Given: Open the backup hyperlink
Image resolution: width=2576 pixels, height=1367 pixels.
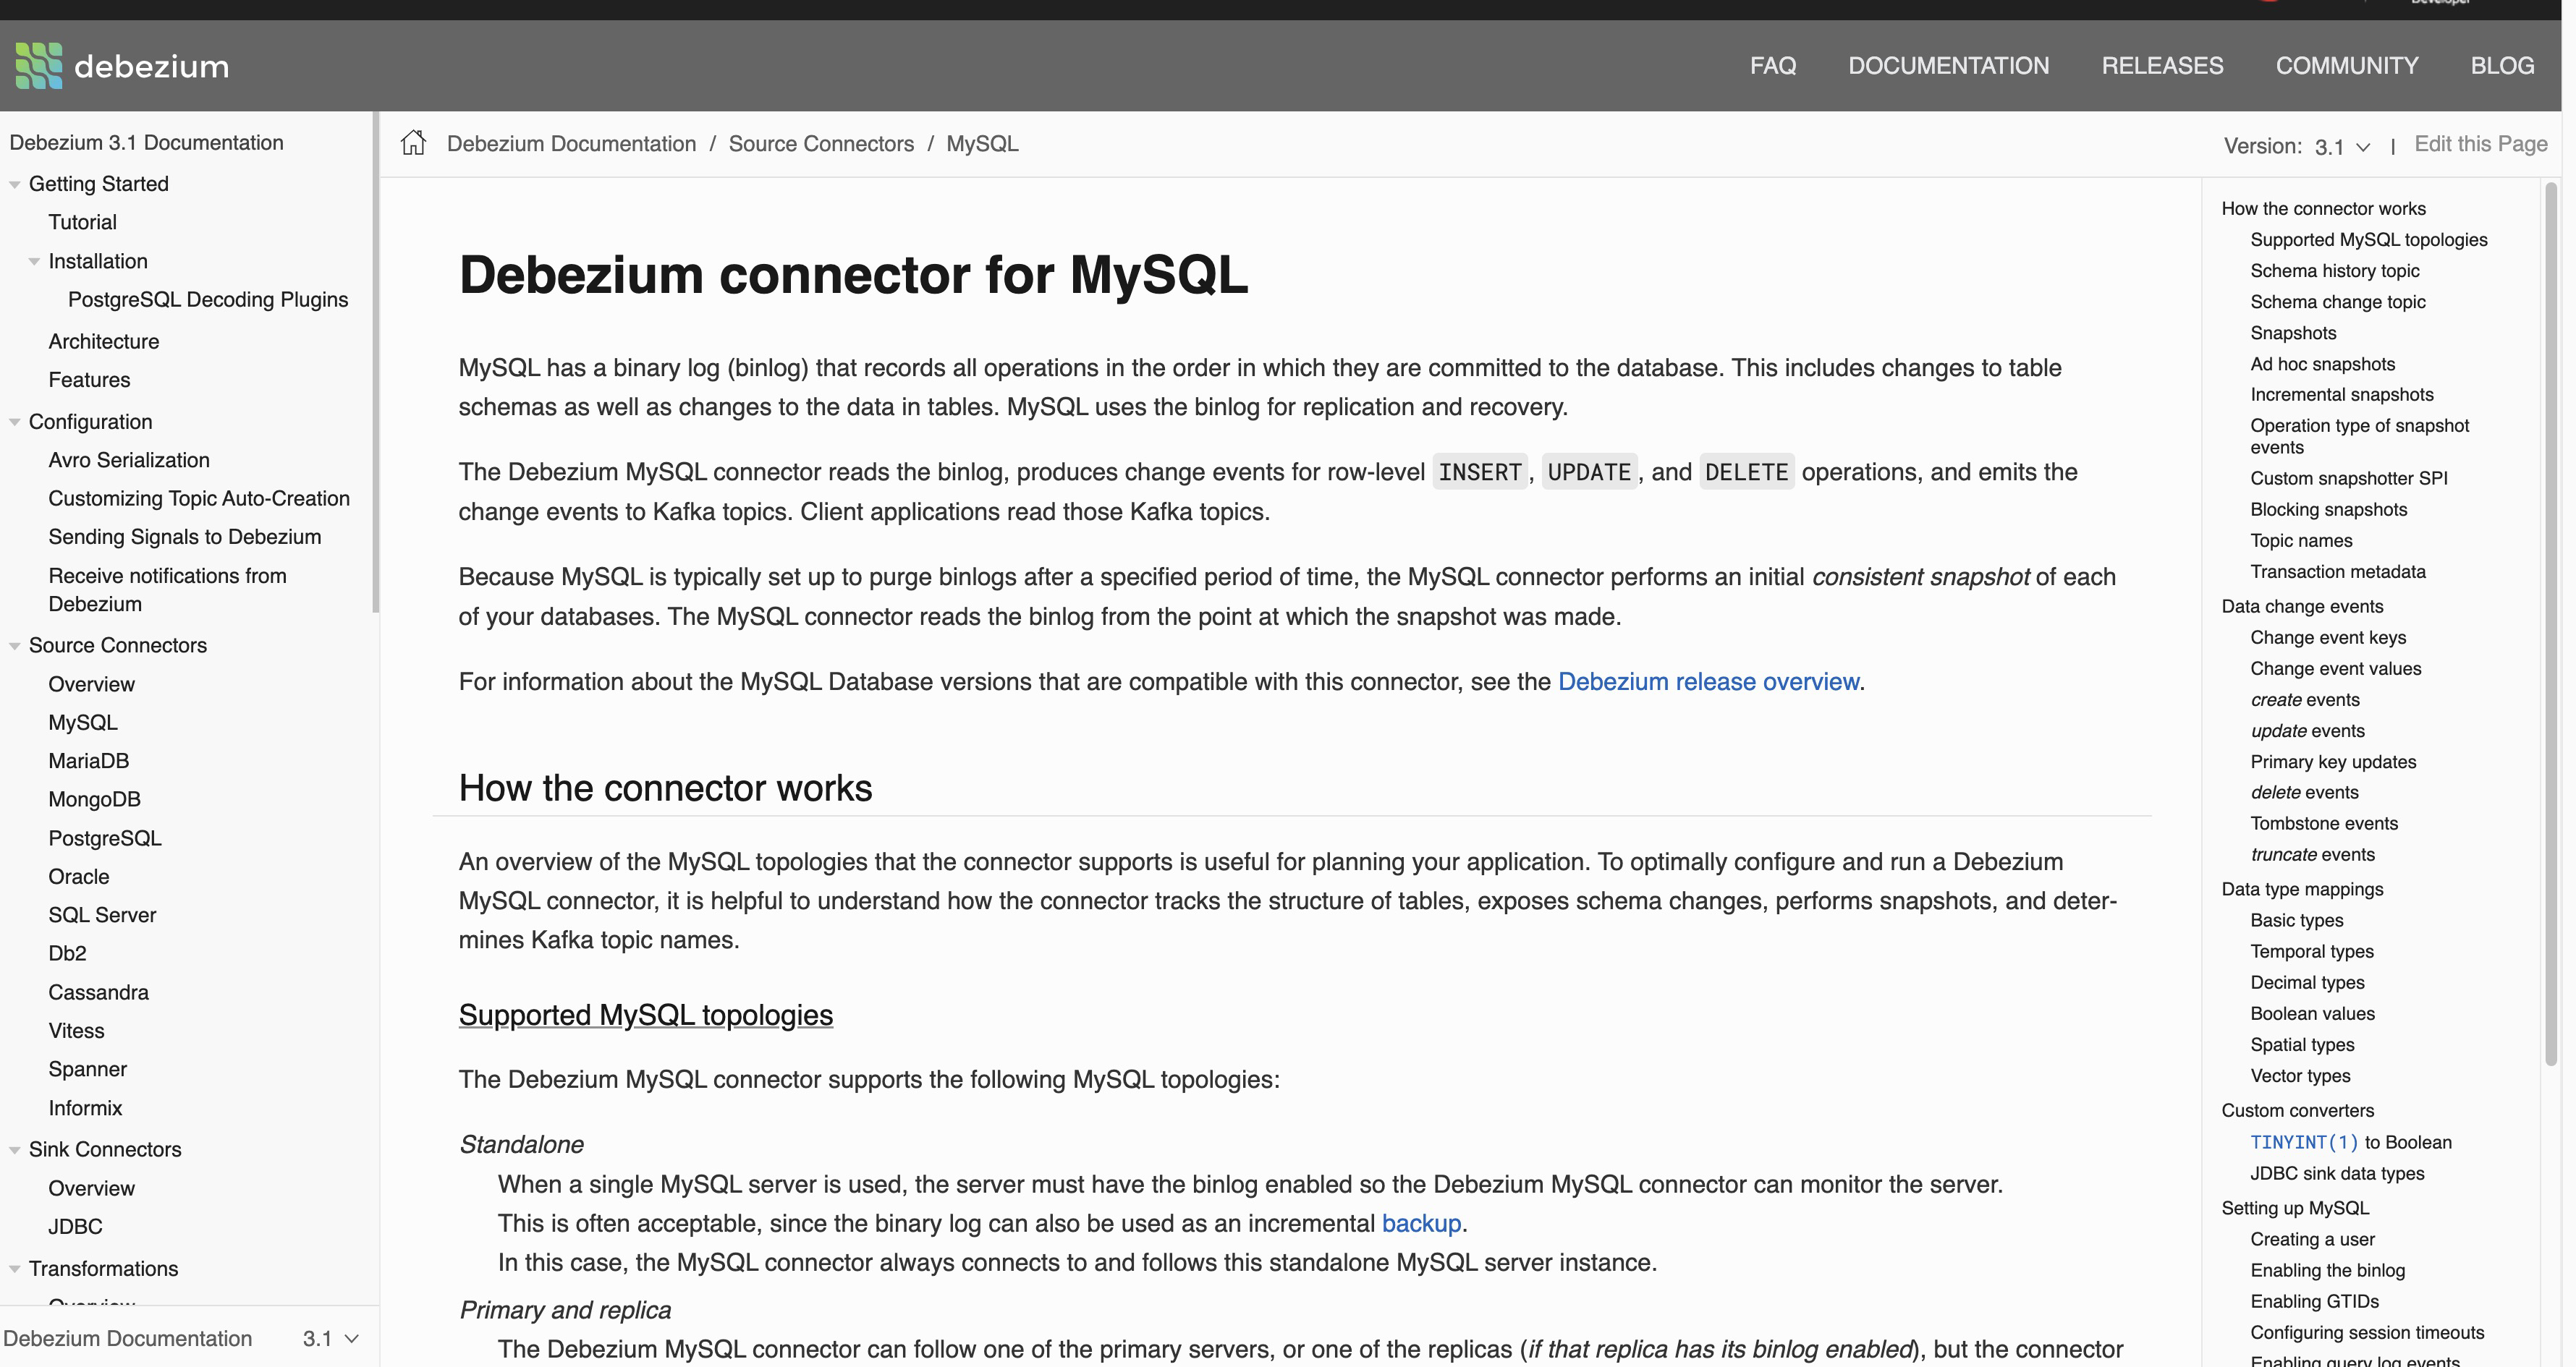Looking at the screenshot, I should coord(1421,1223).
